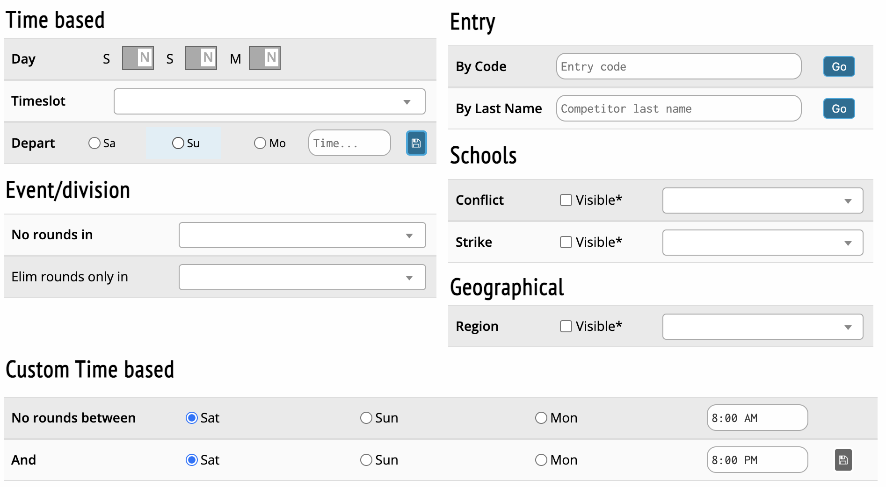Choose Mon radio in the And row
Screen dimensions: 886x487
click(x=541, y=460)
